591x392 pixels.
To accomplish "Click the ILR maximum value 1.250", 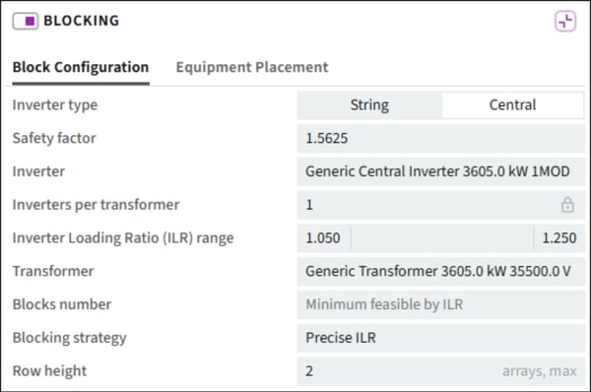I will (559, 238).
